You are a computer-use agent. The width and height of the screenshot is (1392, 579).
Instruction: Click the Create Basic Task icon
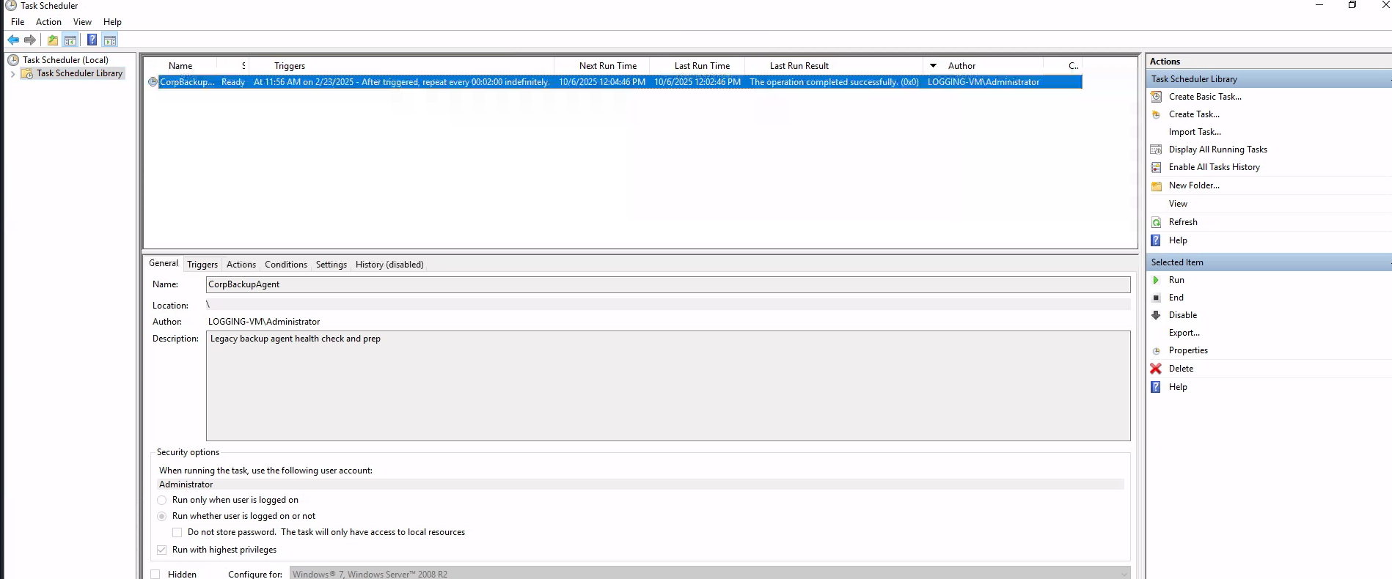click(x=1156, y=97)
